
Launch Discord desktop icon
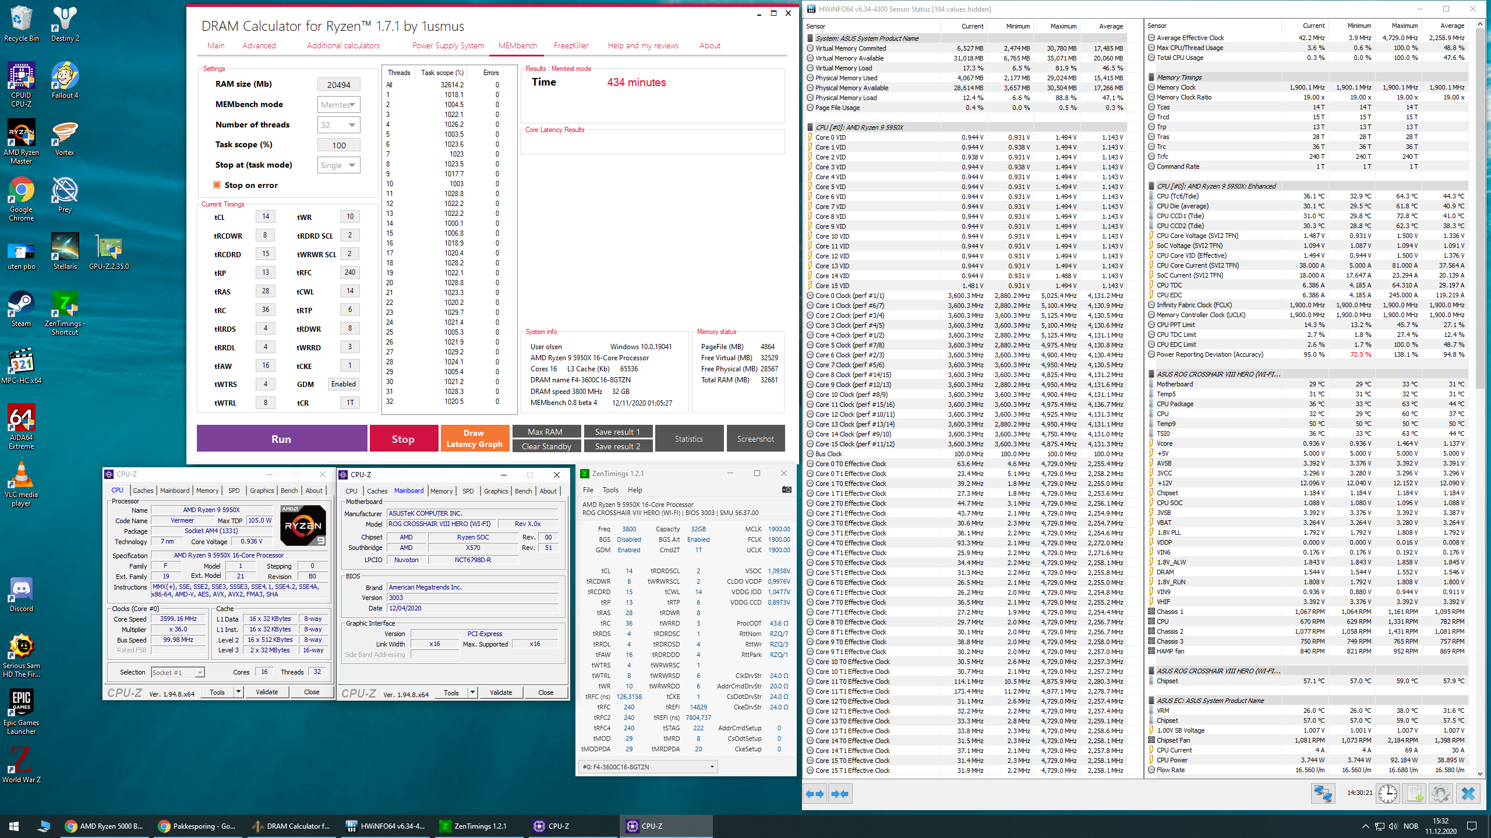(22, 595)
